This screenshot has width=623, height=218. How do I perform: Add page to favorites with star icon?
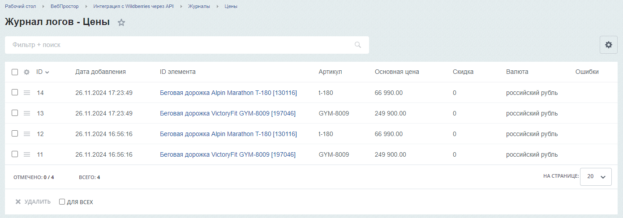coord(121,22)
